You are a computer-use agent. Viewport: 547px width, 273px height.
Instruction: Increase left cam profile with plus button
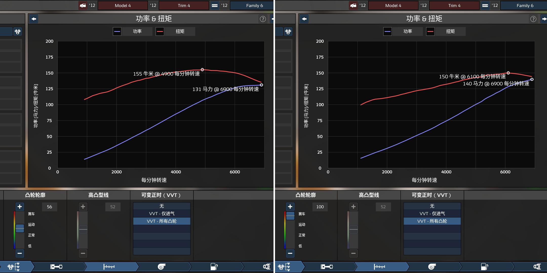coord(19,207)
